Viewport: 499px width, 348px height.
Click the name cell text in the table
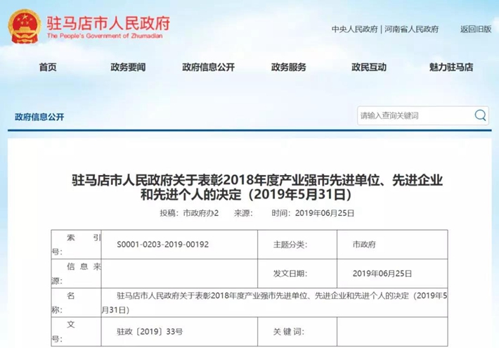click(x=274, y=303)
